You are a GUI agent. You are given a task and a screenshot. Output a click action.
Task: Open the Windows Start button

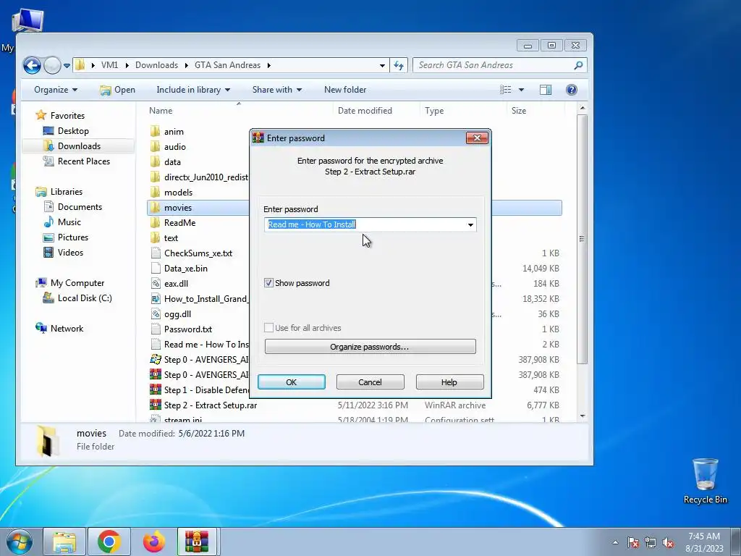click(19, 542)
